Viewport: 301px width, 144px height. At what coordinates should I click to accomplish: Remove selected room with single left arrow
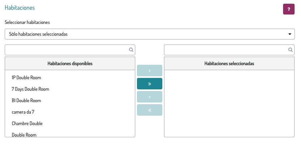click(149, 97)
